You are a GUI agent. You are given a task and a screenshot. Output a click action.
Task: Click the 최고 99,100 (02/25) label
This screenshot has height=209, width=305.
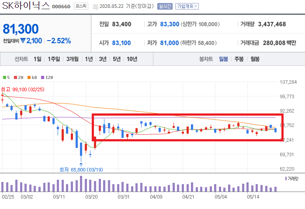(23, 89)
